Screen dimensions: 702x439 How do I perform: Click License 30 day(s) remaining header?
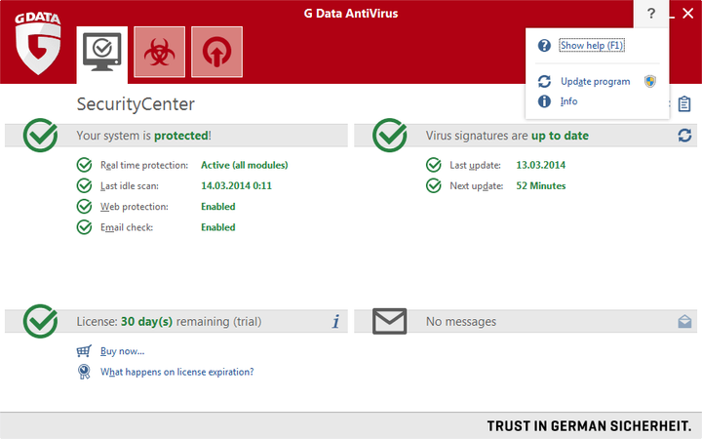point(169,322)
